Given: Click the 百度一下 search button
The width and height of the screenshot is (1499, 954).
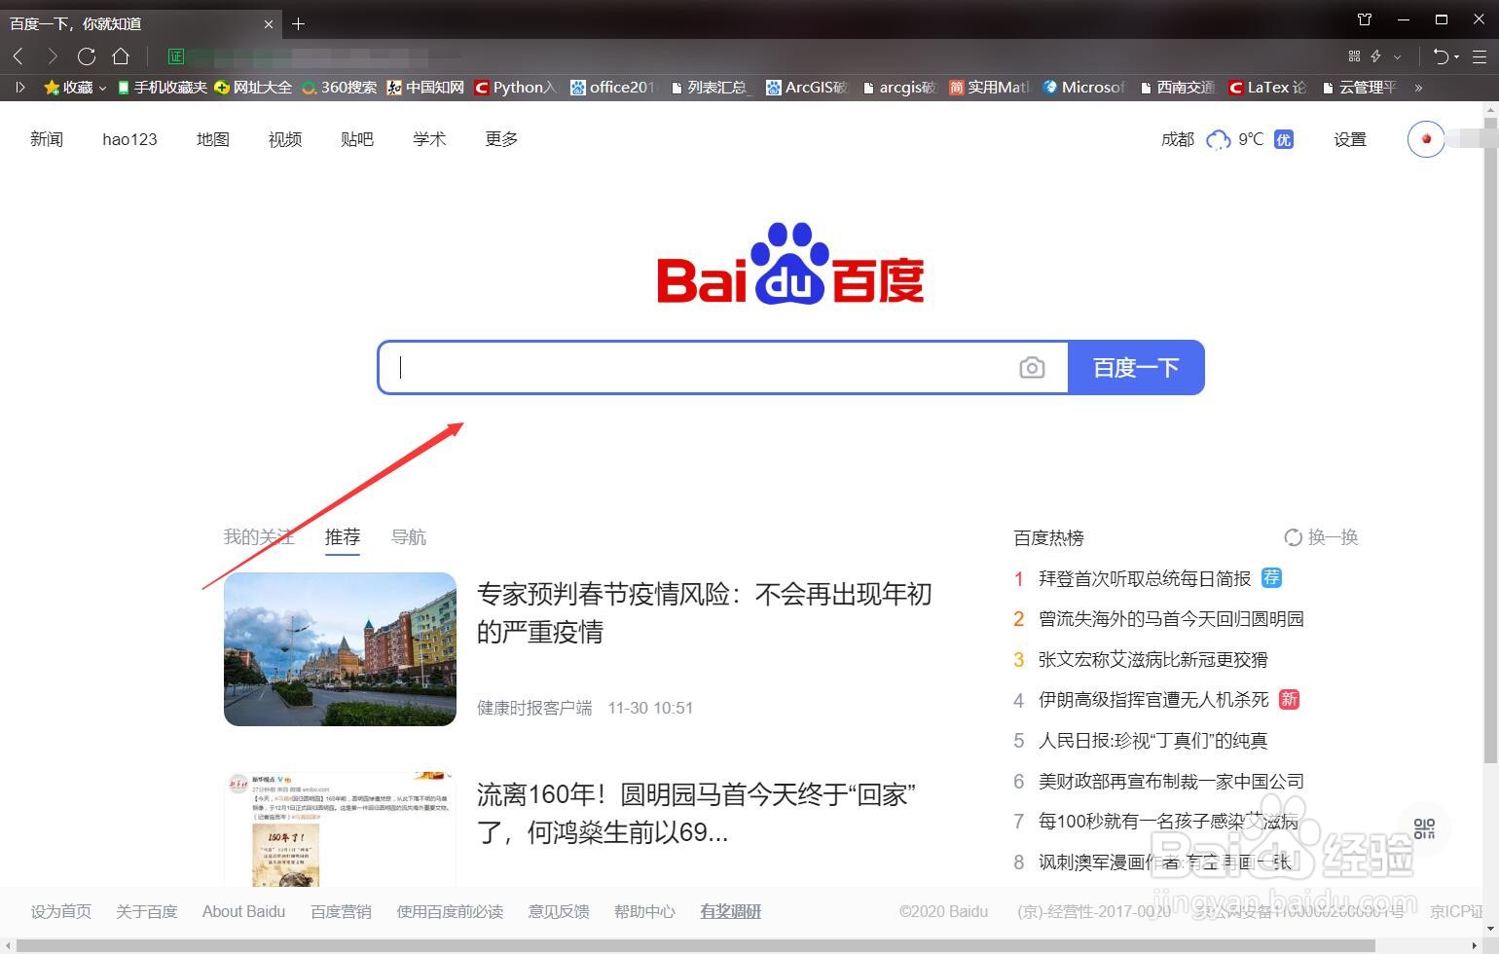Looking at the screenshot, I should pos(1136,367).
